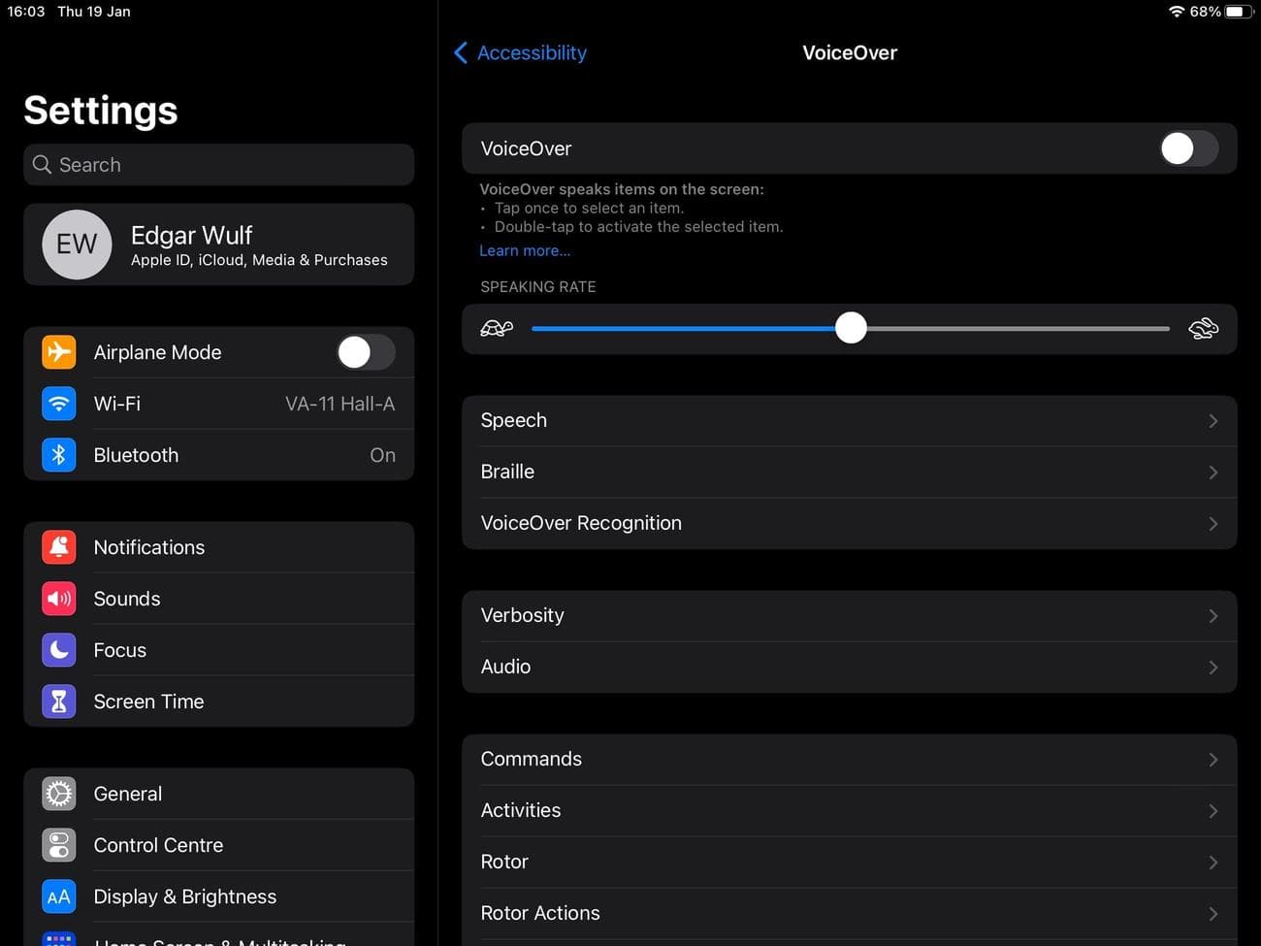Toggle Focus mode settings icon
Screen dimensions: 1261x946
[x=58, y=649]
